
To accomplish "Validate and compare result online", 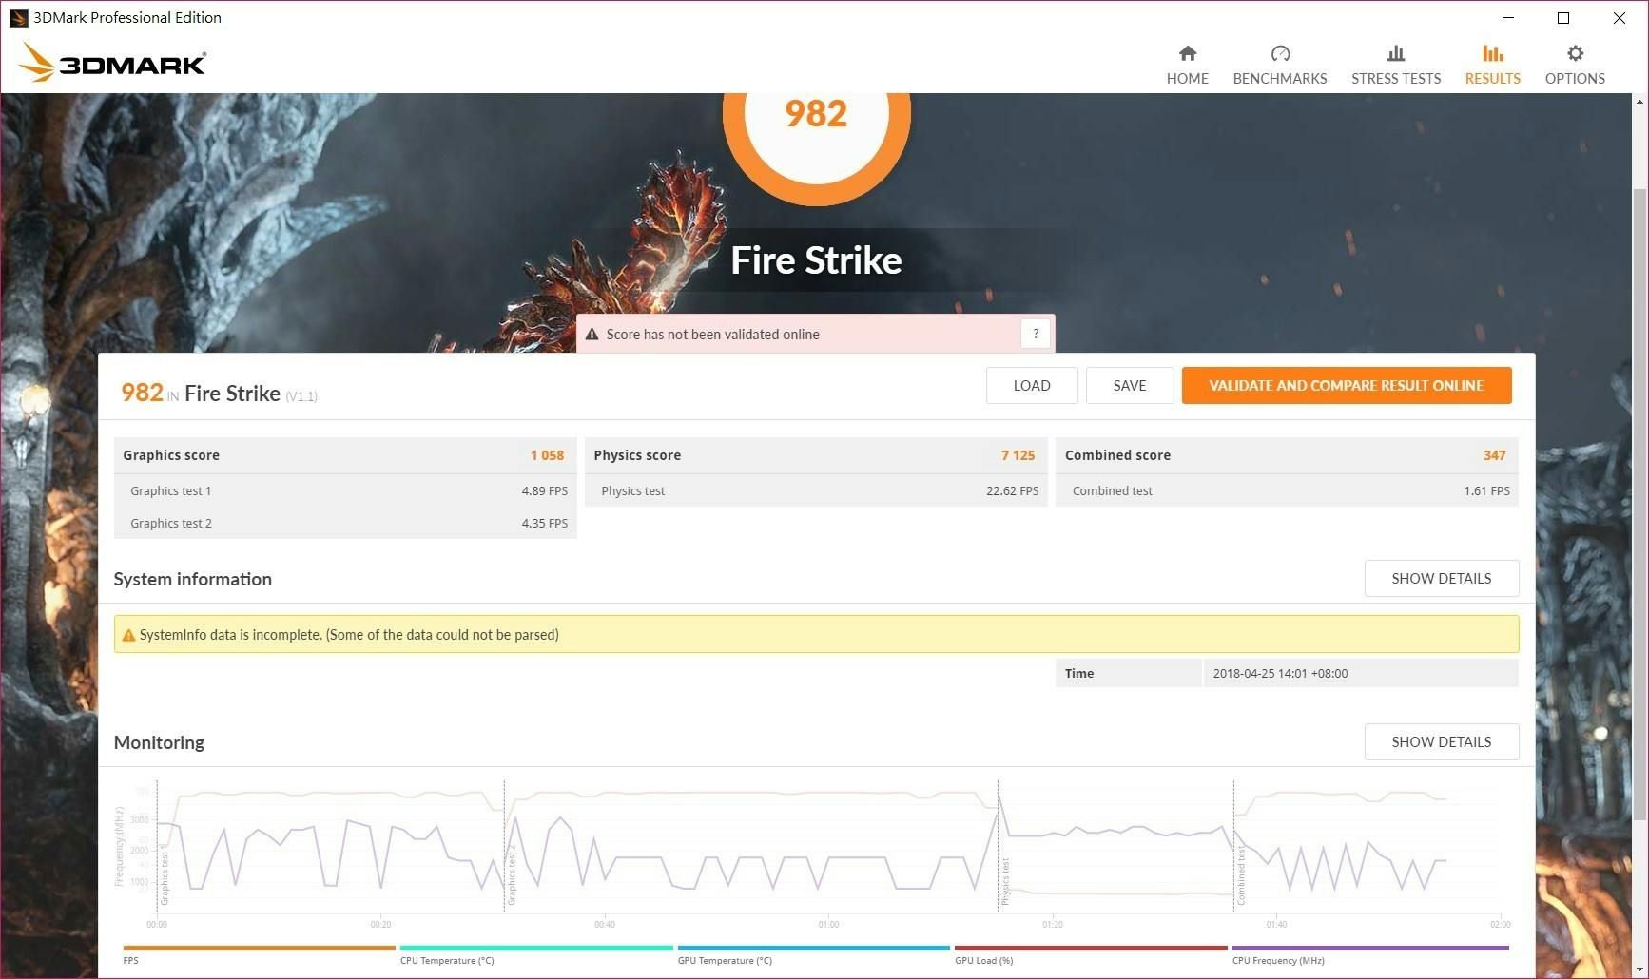I will [x=1346, y=385].
